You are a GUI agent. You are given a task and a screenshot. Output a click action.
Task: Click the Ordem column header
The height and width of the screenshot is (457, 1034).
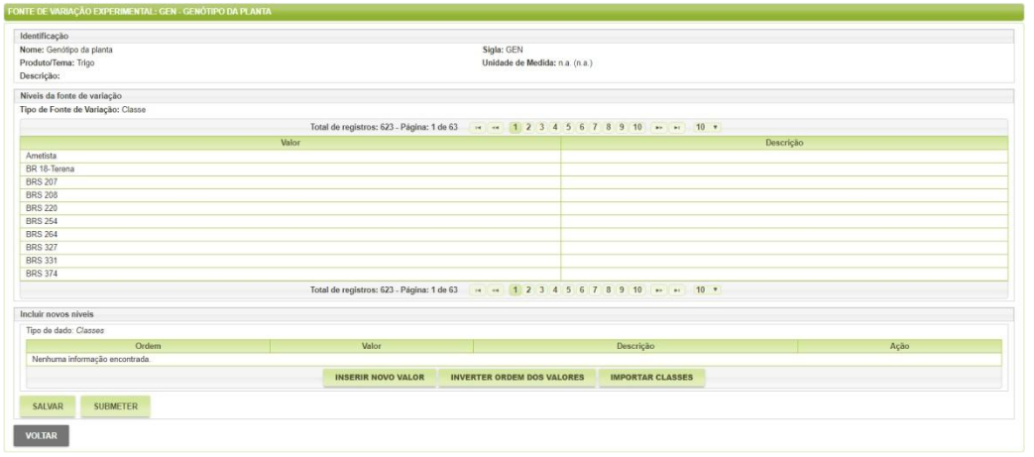pyautogui.click(x=148, y=346)
